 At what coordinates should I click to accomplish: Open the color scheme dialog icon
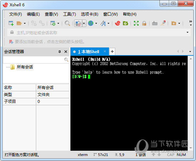pyautogui.click(x=78, y=24)
